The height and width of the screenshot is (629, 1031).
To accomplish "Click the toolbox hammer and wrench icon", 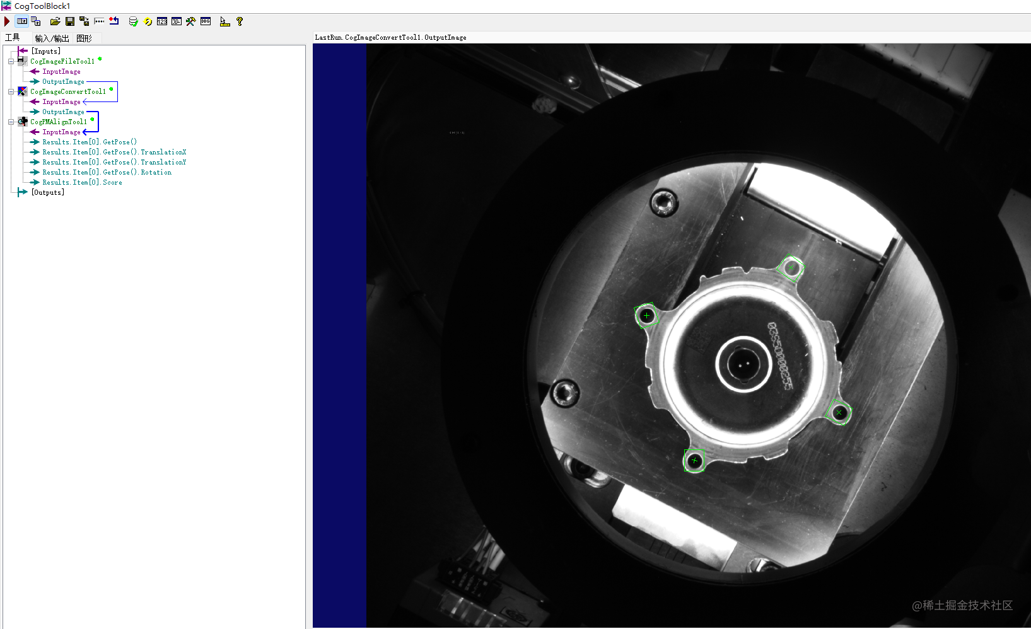I will pyautogui.click(x=190, y=21).
